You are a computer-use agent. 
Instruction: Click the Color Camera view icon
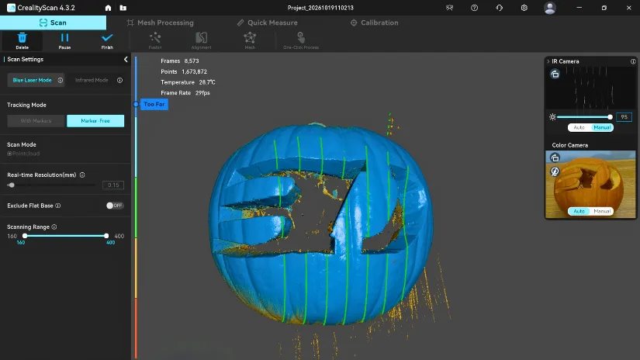tap(555, 157)
